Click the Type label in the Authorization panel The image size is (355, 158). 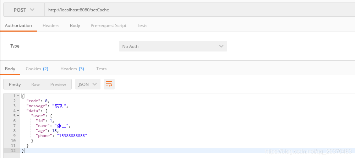coord(15,46)
